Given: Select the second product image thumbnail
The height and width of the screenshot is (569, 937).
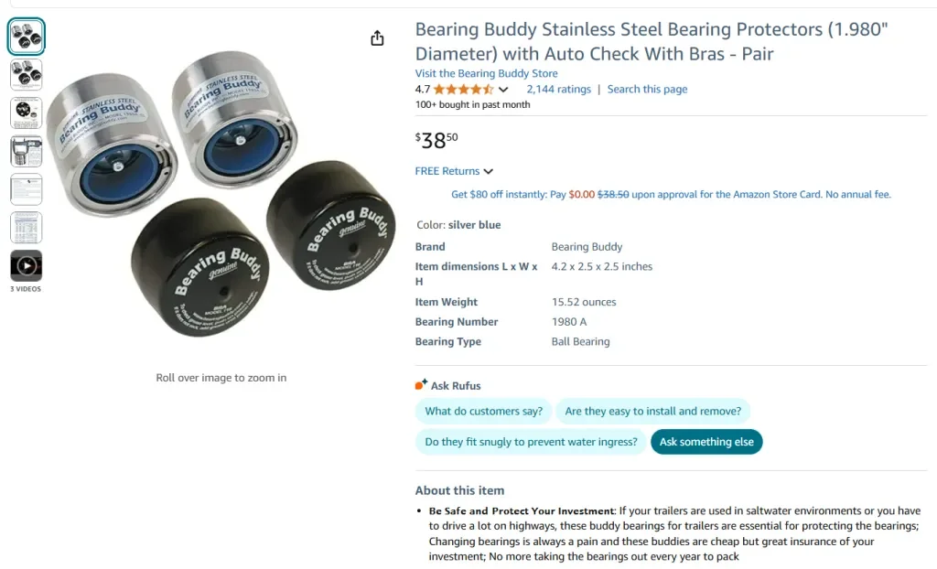Looking at the screenshot, I should [x=26, y=74].
